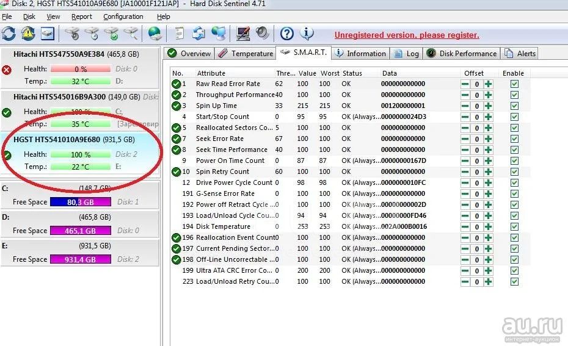Click status icon of Spin Retry Count
This screenshot has height=346, width=568.
click(x=176, y=172)
